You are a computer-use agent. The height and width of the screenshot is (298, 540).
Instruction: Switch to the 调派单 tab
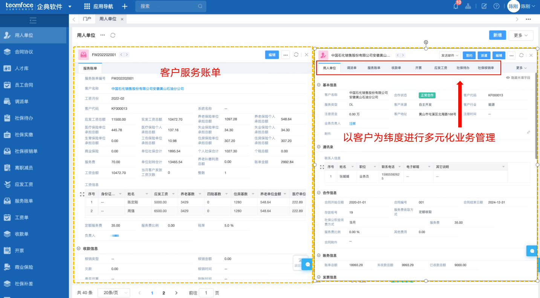pyautogui.click(x=352, y=68)
